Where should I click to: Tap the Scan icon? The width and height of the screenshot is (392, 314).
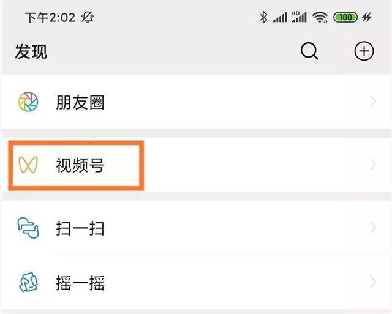point(28,229)
